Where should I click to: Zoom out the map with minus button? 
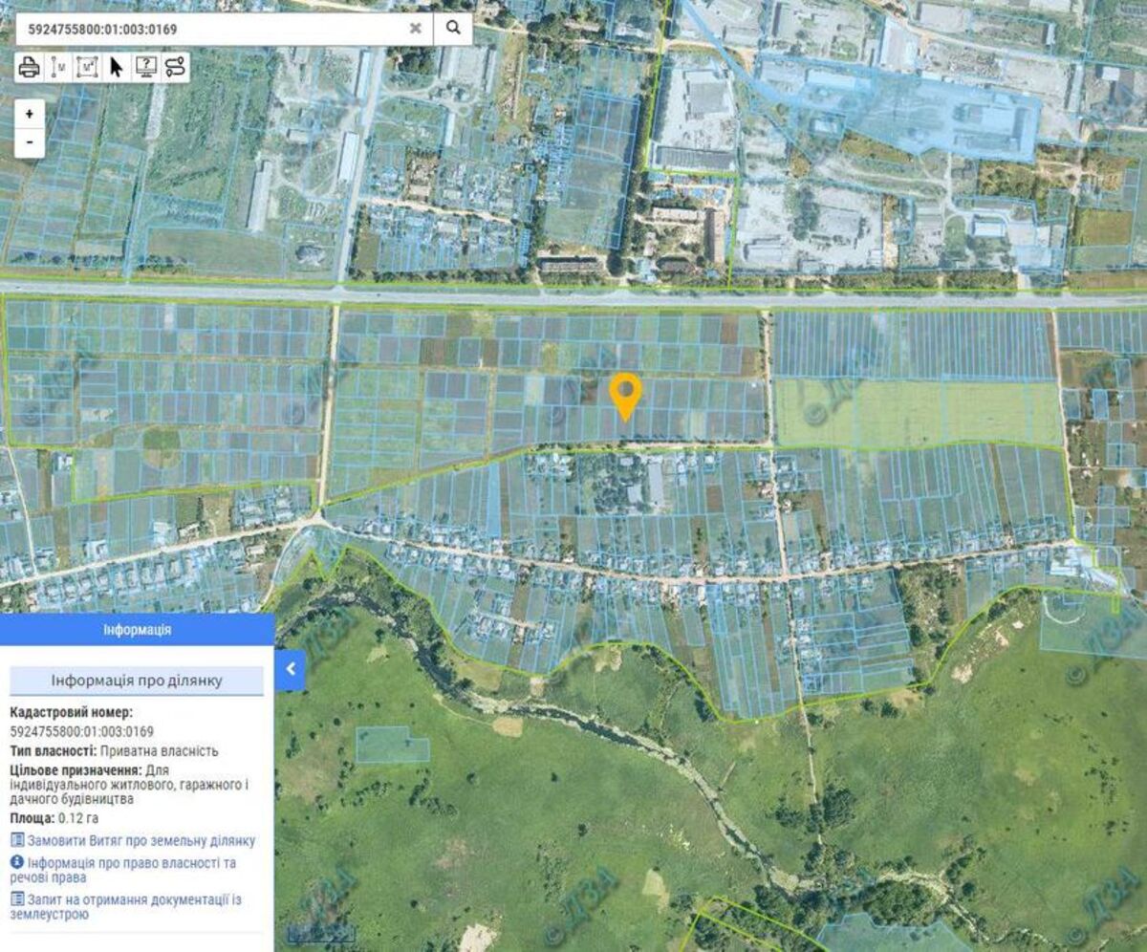coord(30,142)
